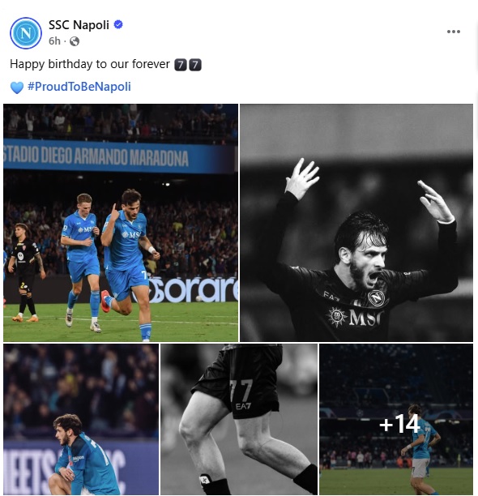Open the kneeling player photo

click(81, 420)
